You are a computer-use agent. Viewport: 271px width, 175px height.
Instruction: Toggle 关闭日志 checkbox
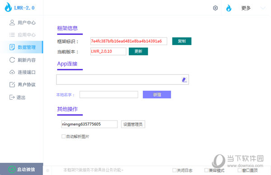click(174, 170)
